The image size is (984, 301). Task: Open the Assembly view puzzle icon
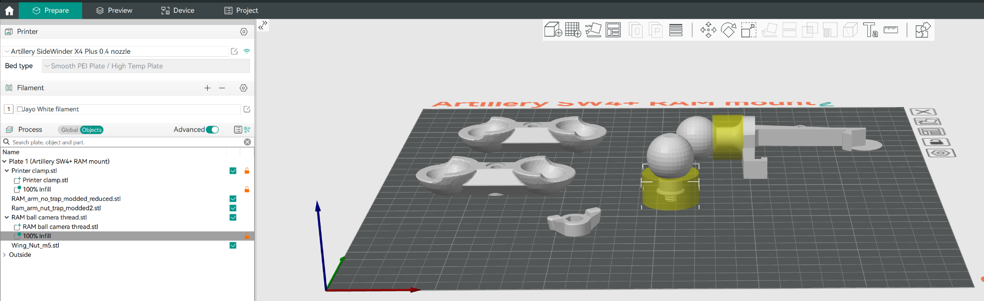tap(923, 30)
